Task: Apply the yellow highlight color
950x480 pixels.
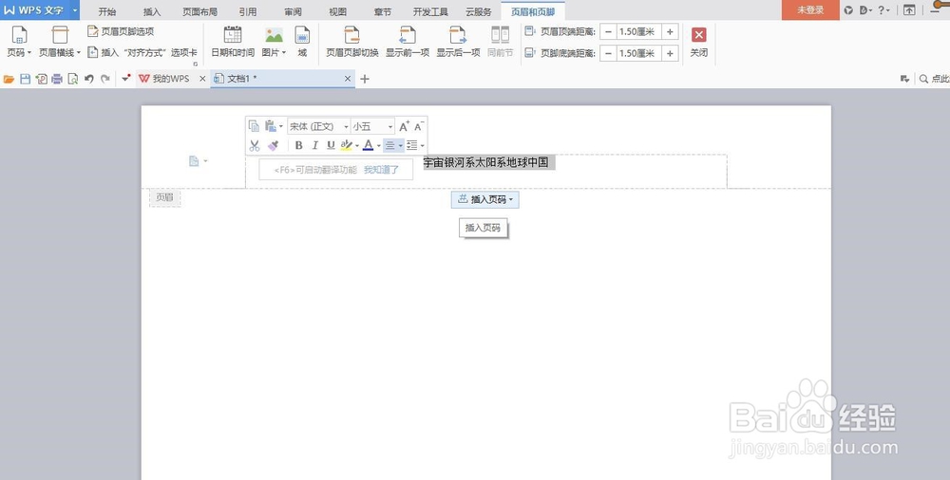Action: [347, 145]
